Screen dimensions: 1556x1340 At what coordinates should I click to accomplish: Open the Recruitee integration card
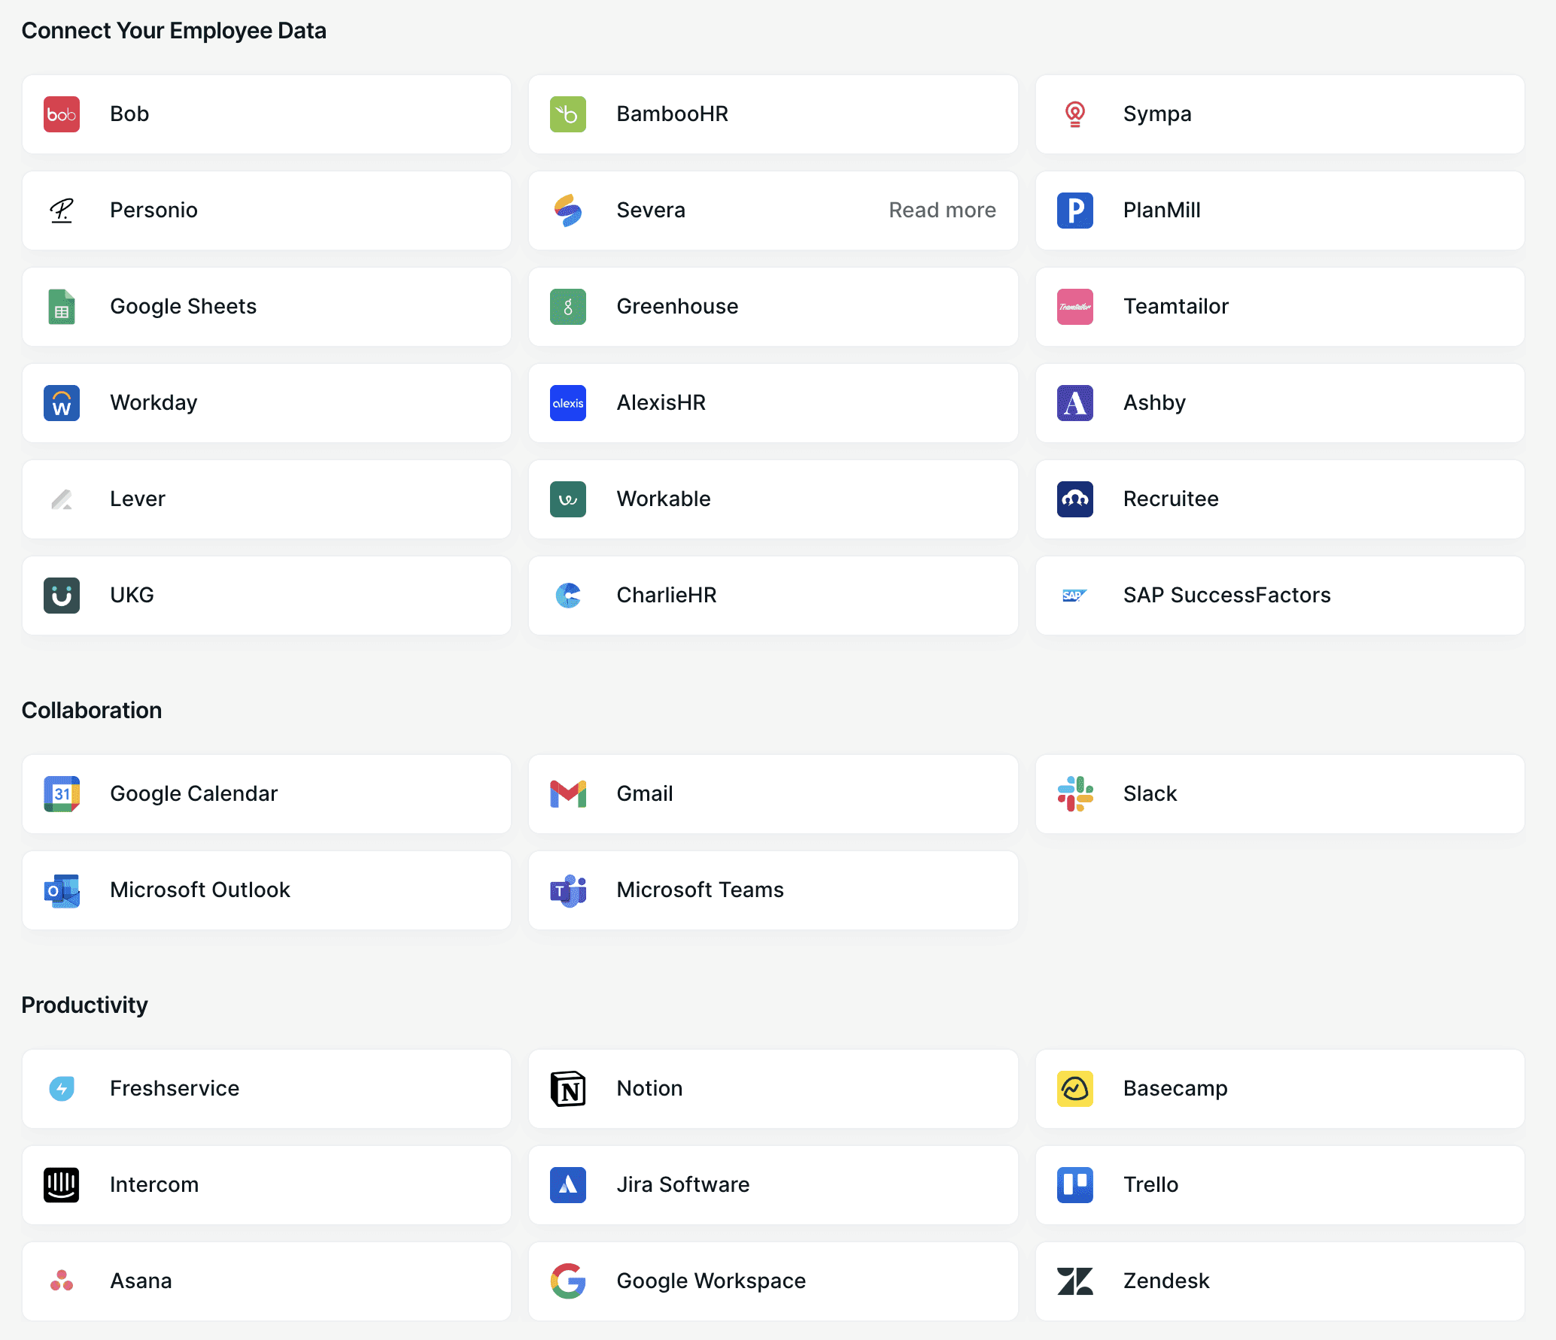coord(1279,499)
